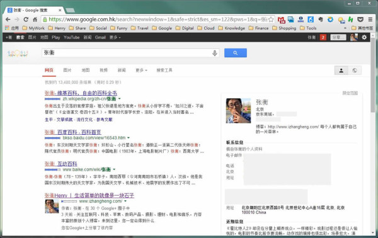This screenshot has height=238, width=378.
Task: Open the Wikipedia 维基百科 result link
Action: pyautogui.click(x=81, y=93)
